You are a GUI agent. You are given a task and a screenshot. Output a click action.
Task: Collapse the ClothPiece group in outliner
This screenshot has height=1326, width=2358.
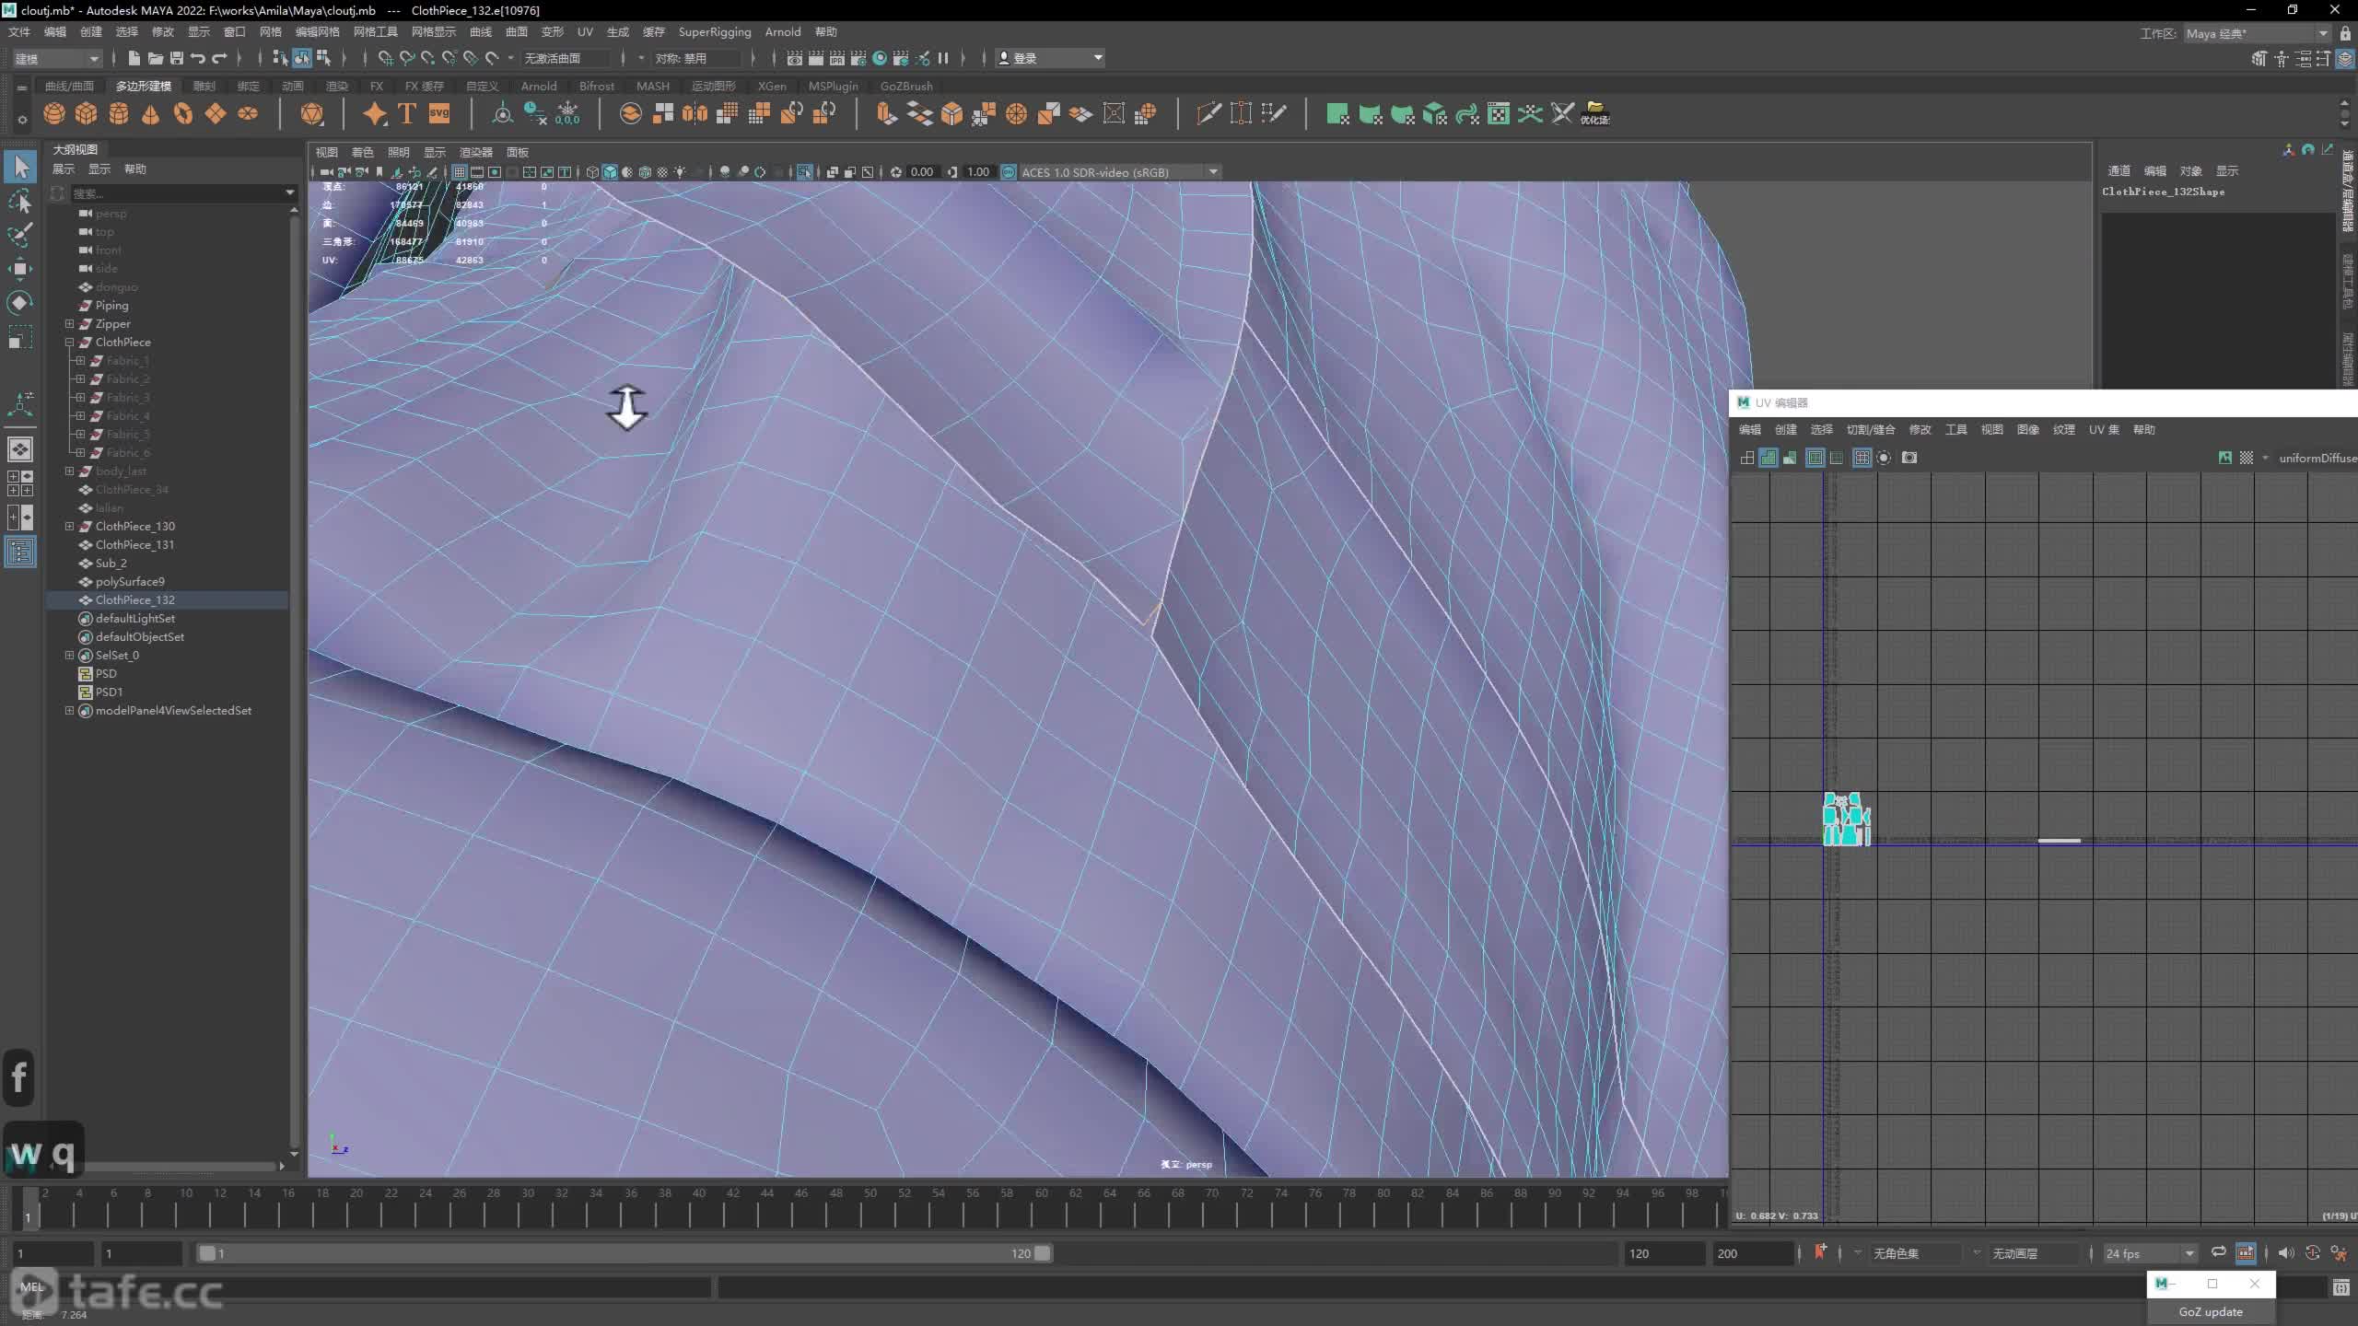pyautogui.click(x=69, y=342)
